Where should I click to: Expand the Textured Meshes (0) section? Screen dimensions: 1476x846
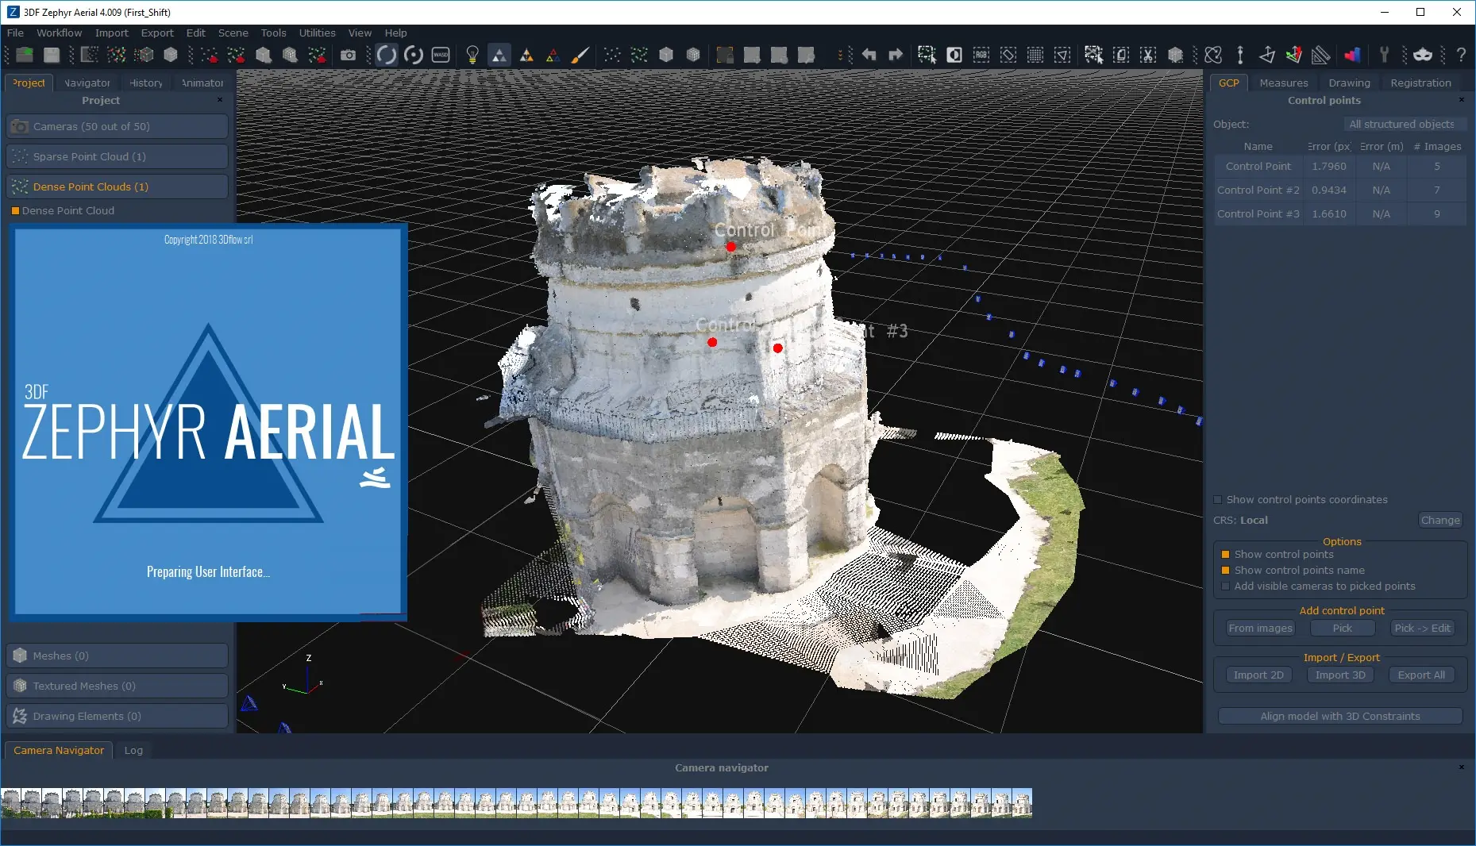pos(117,686)
